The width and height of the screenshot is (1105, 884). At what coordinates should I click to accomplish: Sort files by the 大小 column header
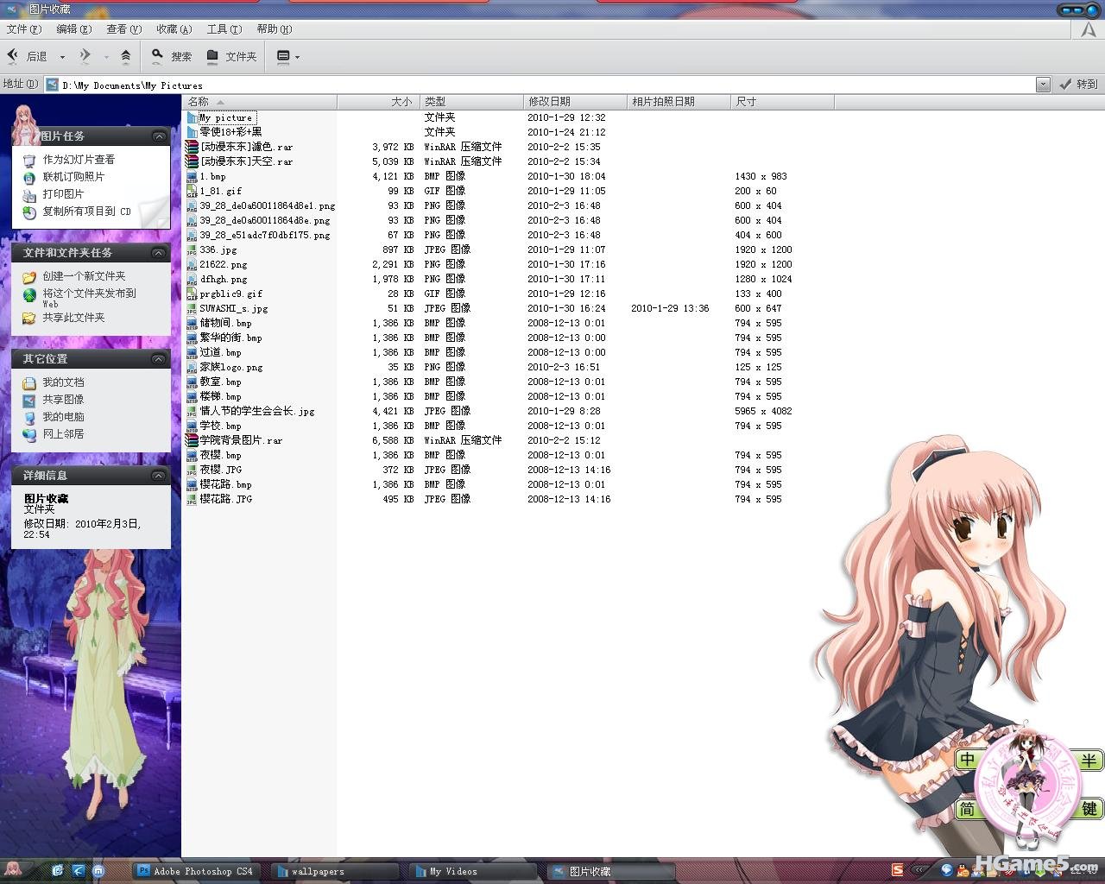378,102
